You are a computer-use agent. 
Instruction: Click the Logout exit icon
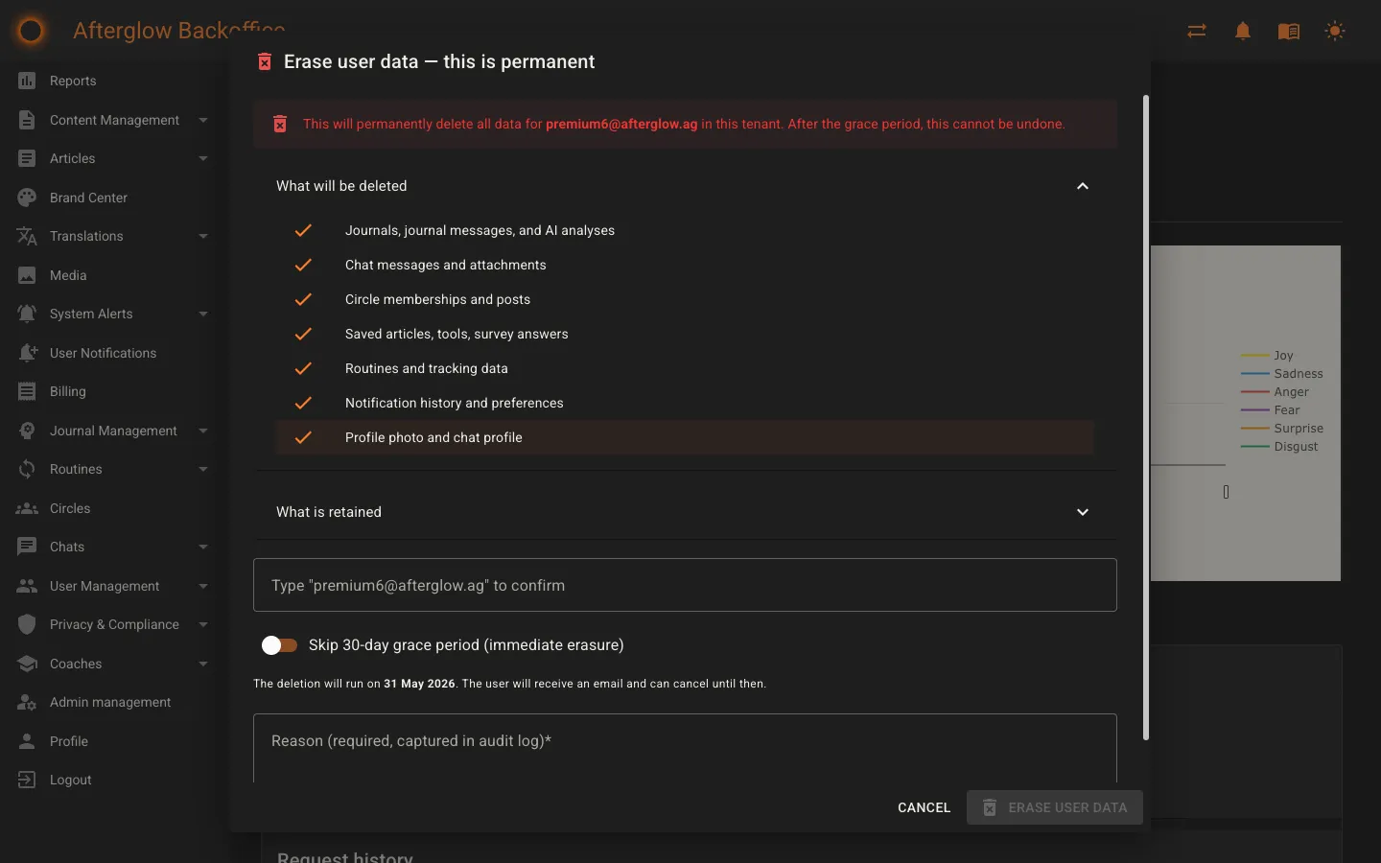(x=27, y=780)
